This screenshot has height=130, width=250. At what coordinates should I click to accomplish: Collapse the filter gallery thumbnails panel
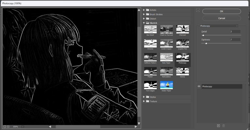(x=198, y=10)
